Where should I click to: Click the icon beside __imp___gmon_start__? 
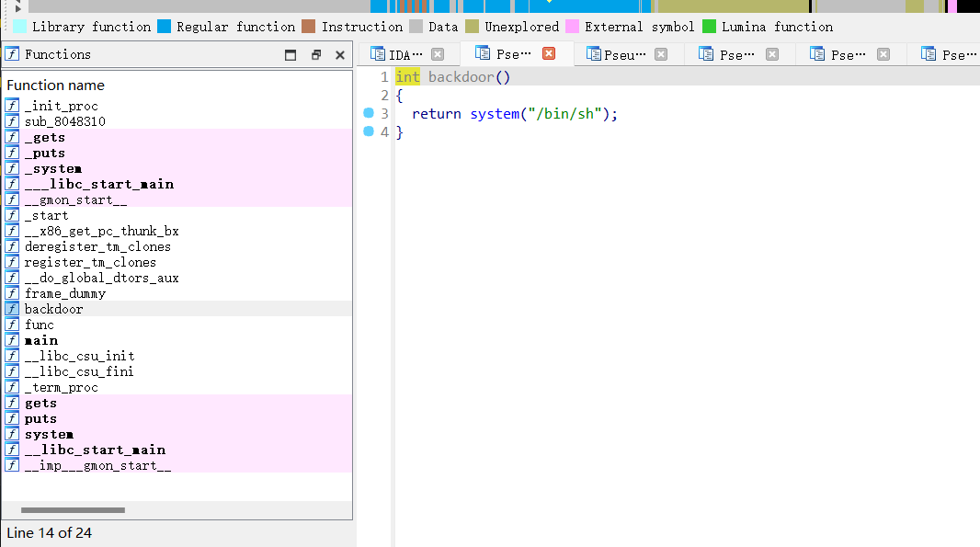coord(12,464)
